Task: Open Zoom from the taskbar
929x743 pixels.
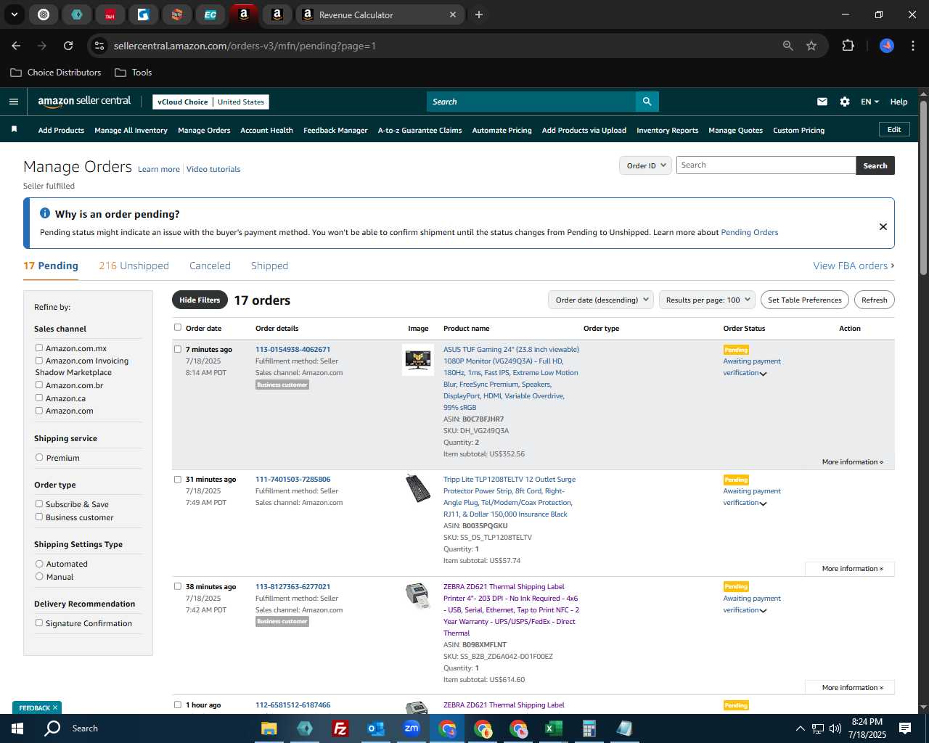Action: coord(412,728)
